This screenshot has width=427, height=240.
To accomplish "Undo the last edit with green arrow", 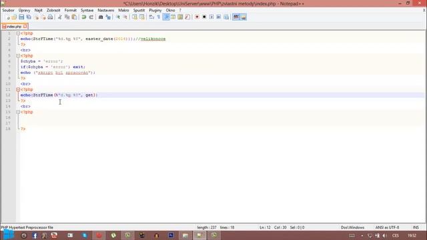I will (84, 17).
